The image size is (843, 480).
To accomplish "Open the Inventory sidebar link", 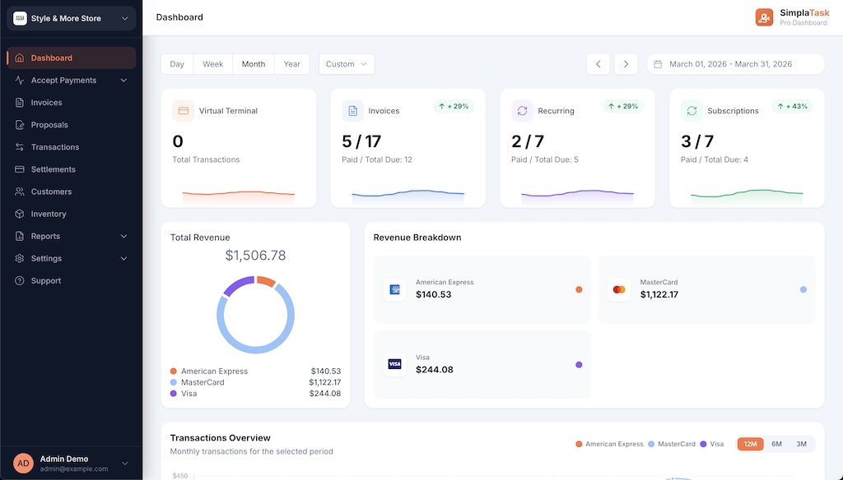I will coord(71,214).
